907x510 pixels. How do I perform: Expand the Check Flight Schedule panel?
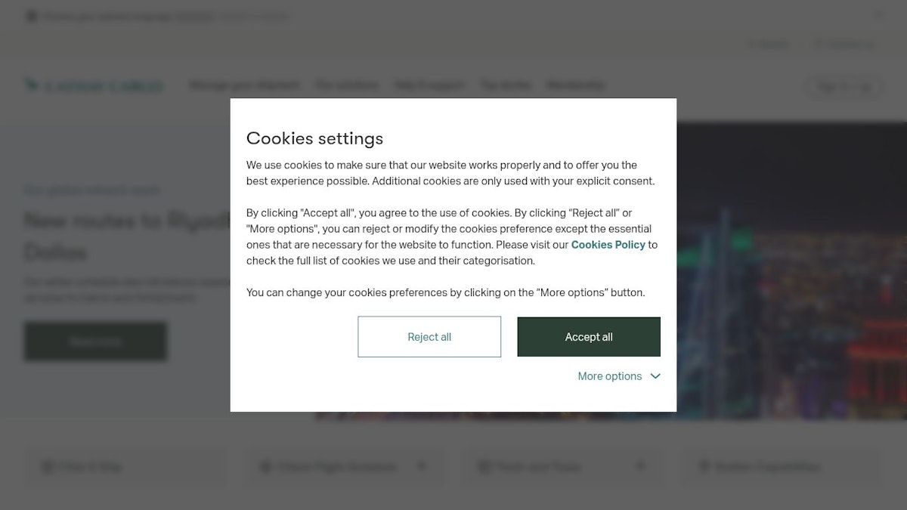pyautogui.click(x=422, y=466)
